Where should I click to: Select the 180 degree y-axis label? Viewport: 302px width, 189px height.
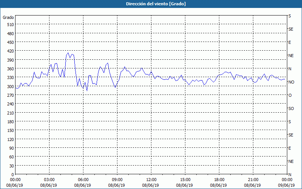tap(10, 122)
